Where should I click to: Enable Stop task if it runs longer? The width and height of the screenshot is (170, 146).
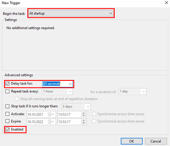[7, 106]
